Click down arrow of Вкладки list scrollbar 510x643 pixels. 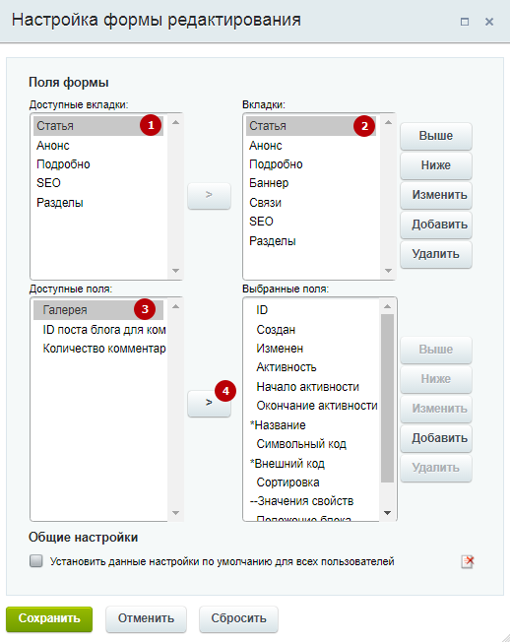388,271
